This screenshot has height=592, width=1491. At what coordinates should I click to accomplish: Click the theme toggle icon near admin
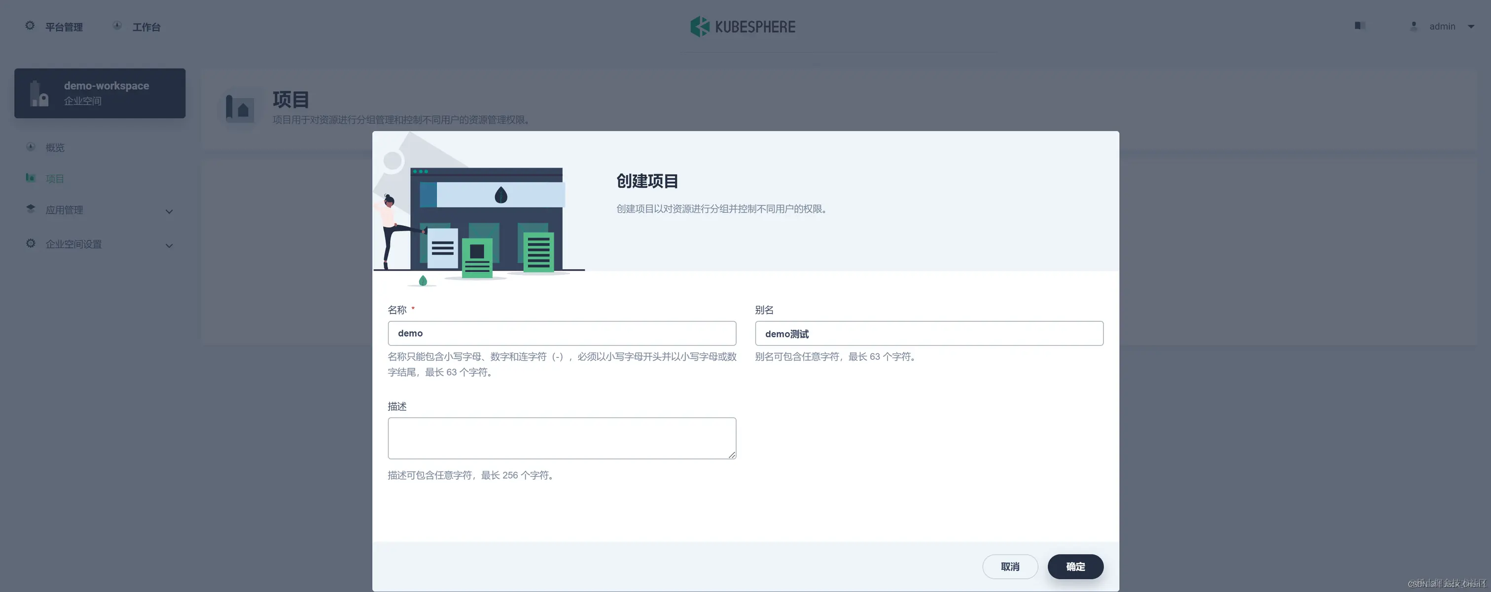(1360, 26)
